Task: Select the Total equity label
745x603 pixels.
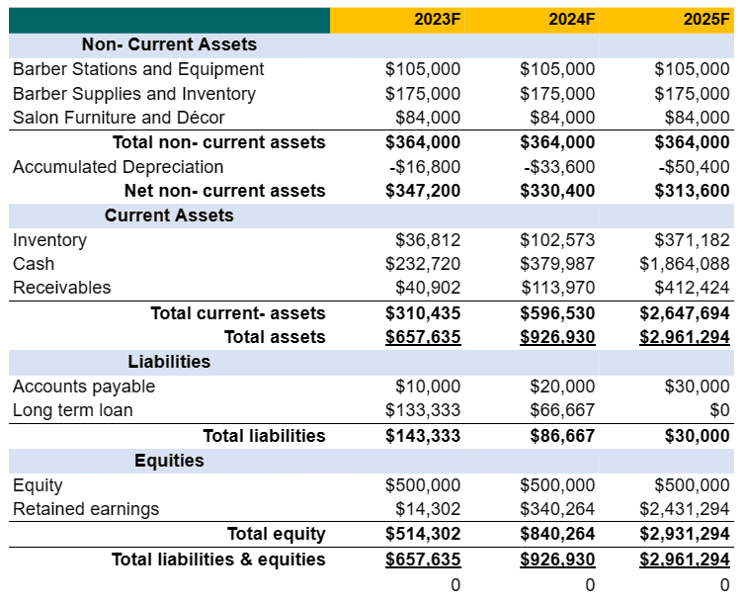Action: (276, 534)
